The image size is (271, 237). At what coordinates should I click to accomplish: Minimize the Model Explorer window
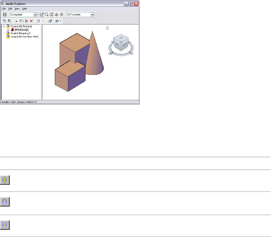click(x=126, y=4)
